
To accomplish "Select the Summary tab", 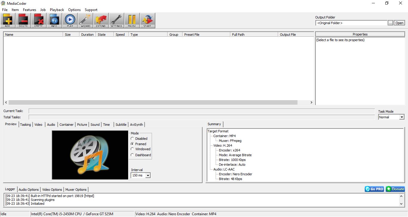I will tap(214, 124).
